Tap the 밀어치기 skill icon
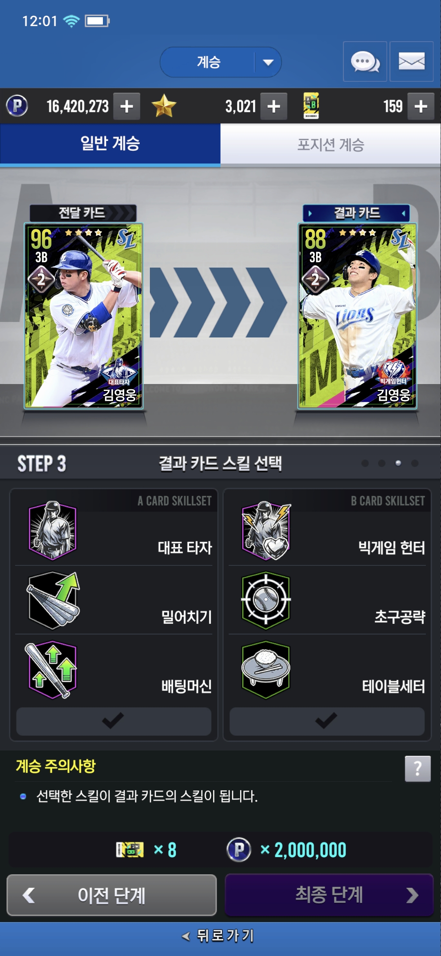 click(x=53, y=600)
